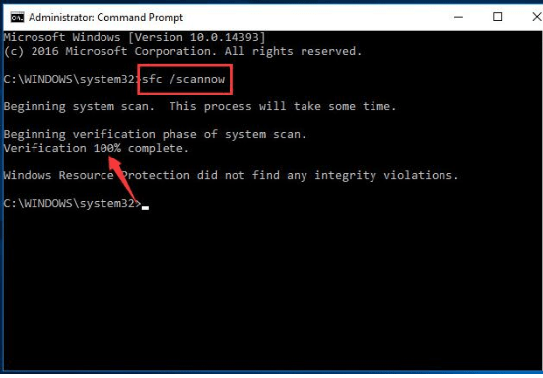Click the Command Prompt system menu icon
The image size is (543, 378).
click(x=17, y=17)
